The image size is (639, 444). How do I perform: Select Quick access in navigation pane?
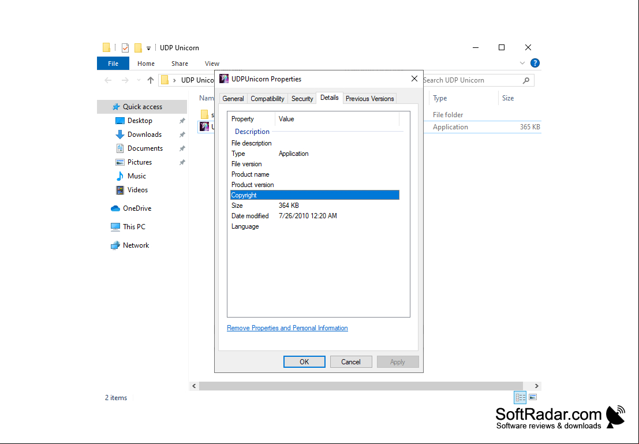pos(142,107)
